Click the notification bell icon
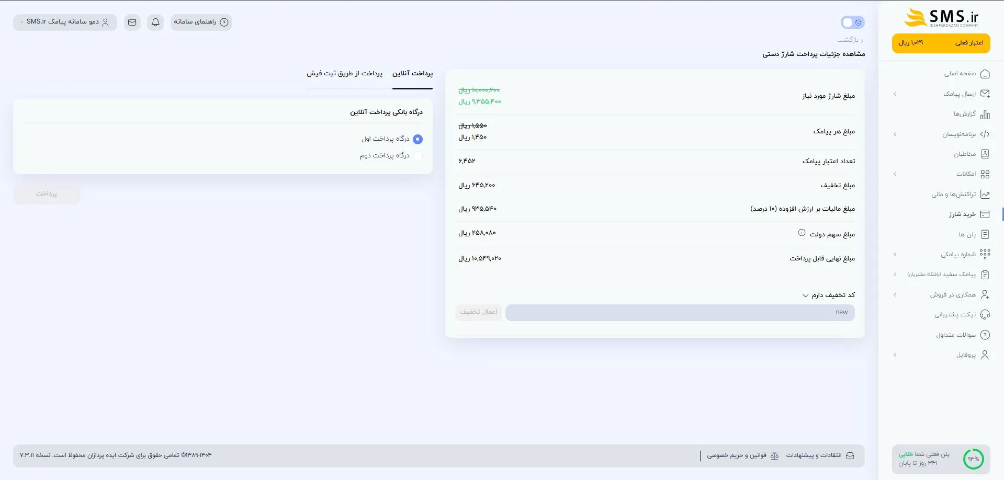This screenshot has height=480, width=1004. click(x=155, y=22)
